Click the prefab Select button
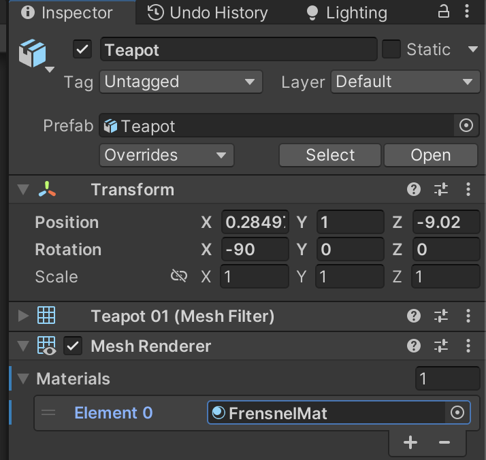This screenshot has width=486, height=460. [x=330, y=155]
